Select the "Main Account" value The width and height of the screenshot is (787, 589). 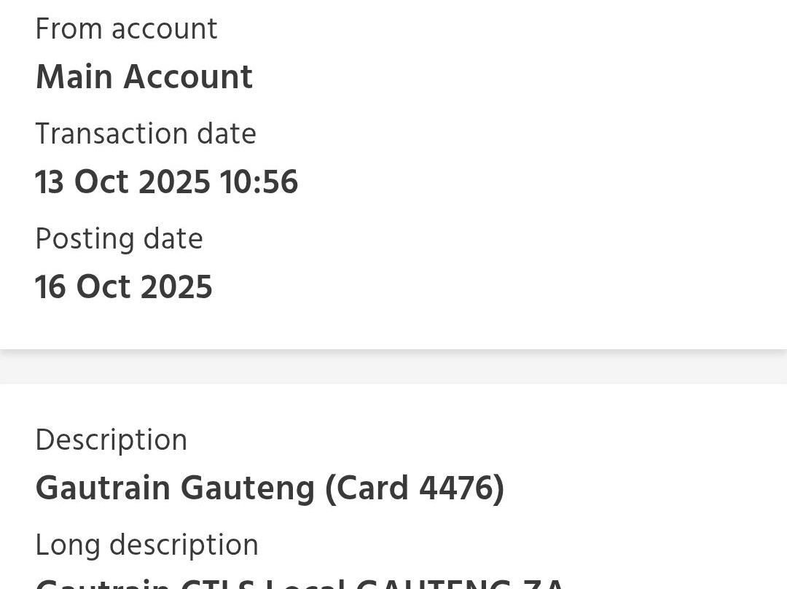(x=144, y=77)
